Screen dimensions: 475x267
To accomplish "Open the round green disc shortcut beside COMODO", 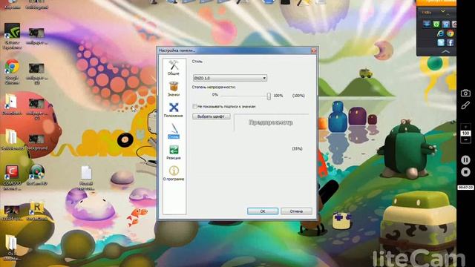I will coord(36,175).
